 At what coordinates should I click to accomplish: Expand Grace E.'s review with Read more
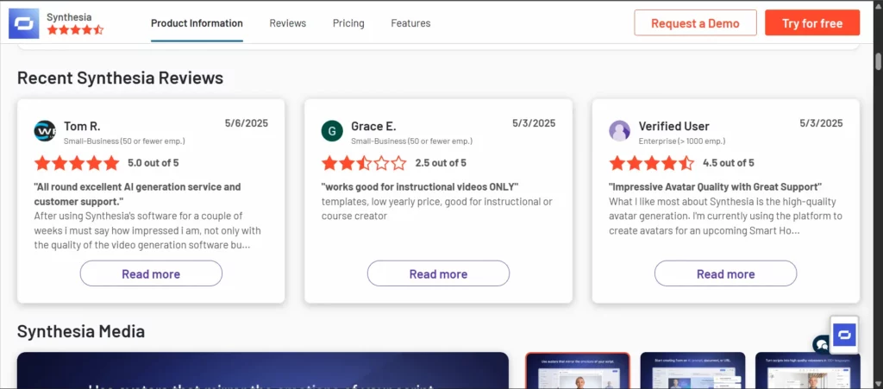pos(438,274)
